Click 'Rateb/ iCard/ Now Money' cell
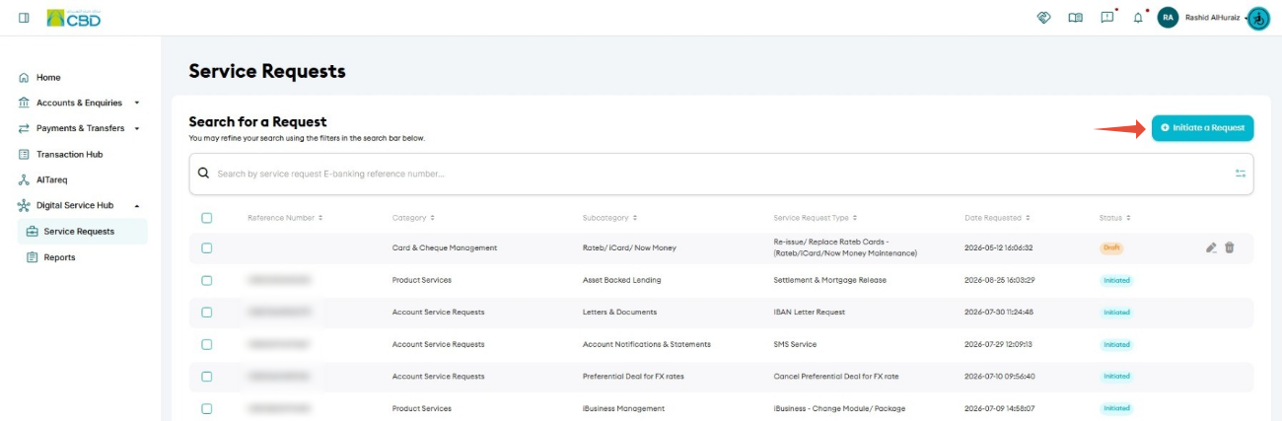Screen dimensions: 1282x421 629,247
